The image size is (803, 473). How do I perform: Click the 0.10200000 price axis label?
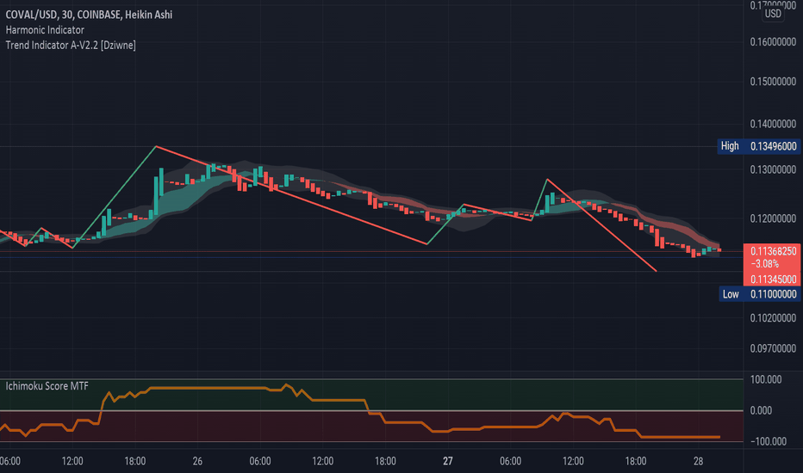click(773, 317)
